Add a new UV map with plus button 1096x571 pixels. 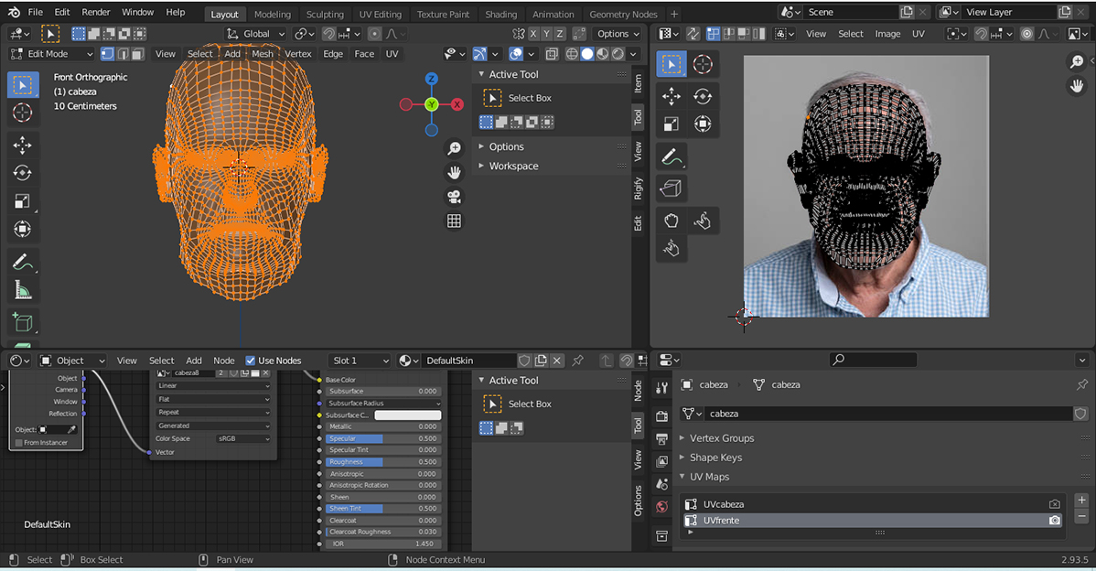[1081, 501]
